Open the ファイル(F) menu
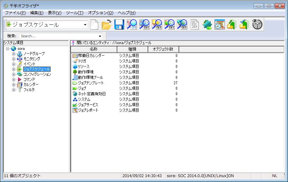The width and height of the screenshot is (288, 182). 15,13
